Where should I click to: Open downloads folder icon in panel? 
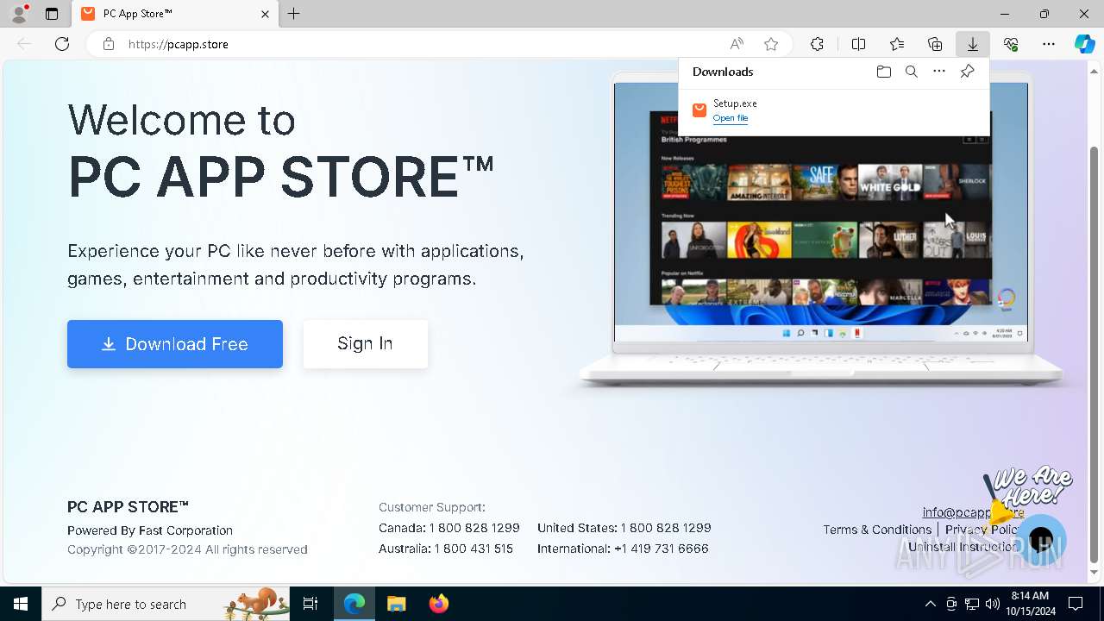pyautogui.click(x=883, y=72)
